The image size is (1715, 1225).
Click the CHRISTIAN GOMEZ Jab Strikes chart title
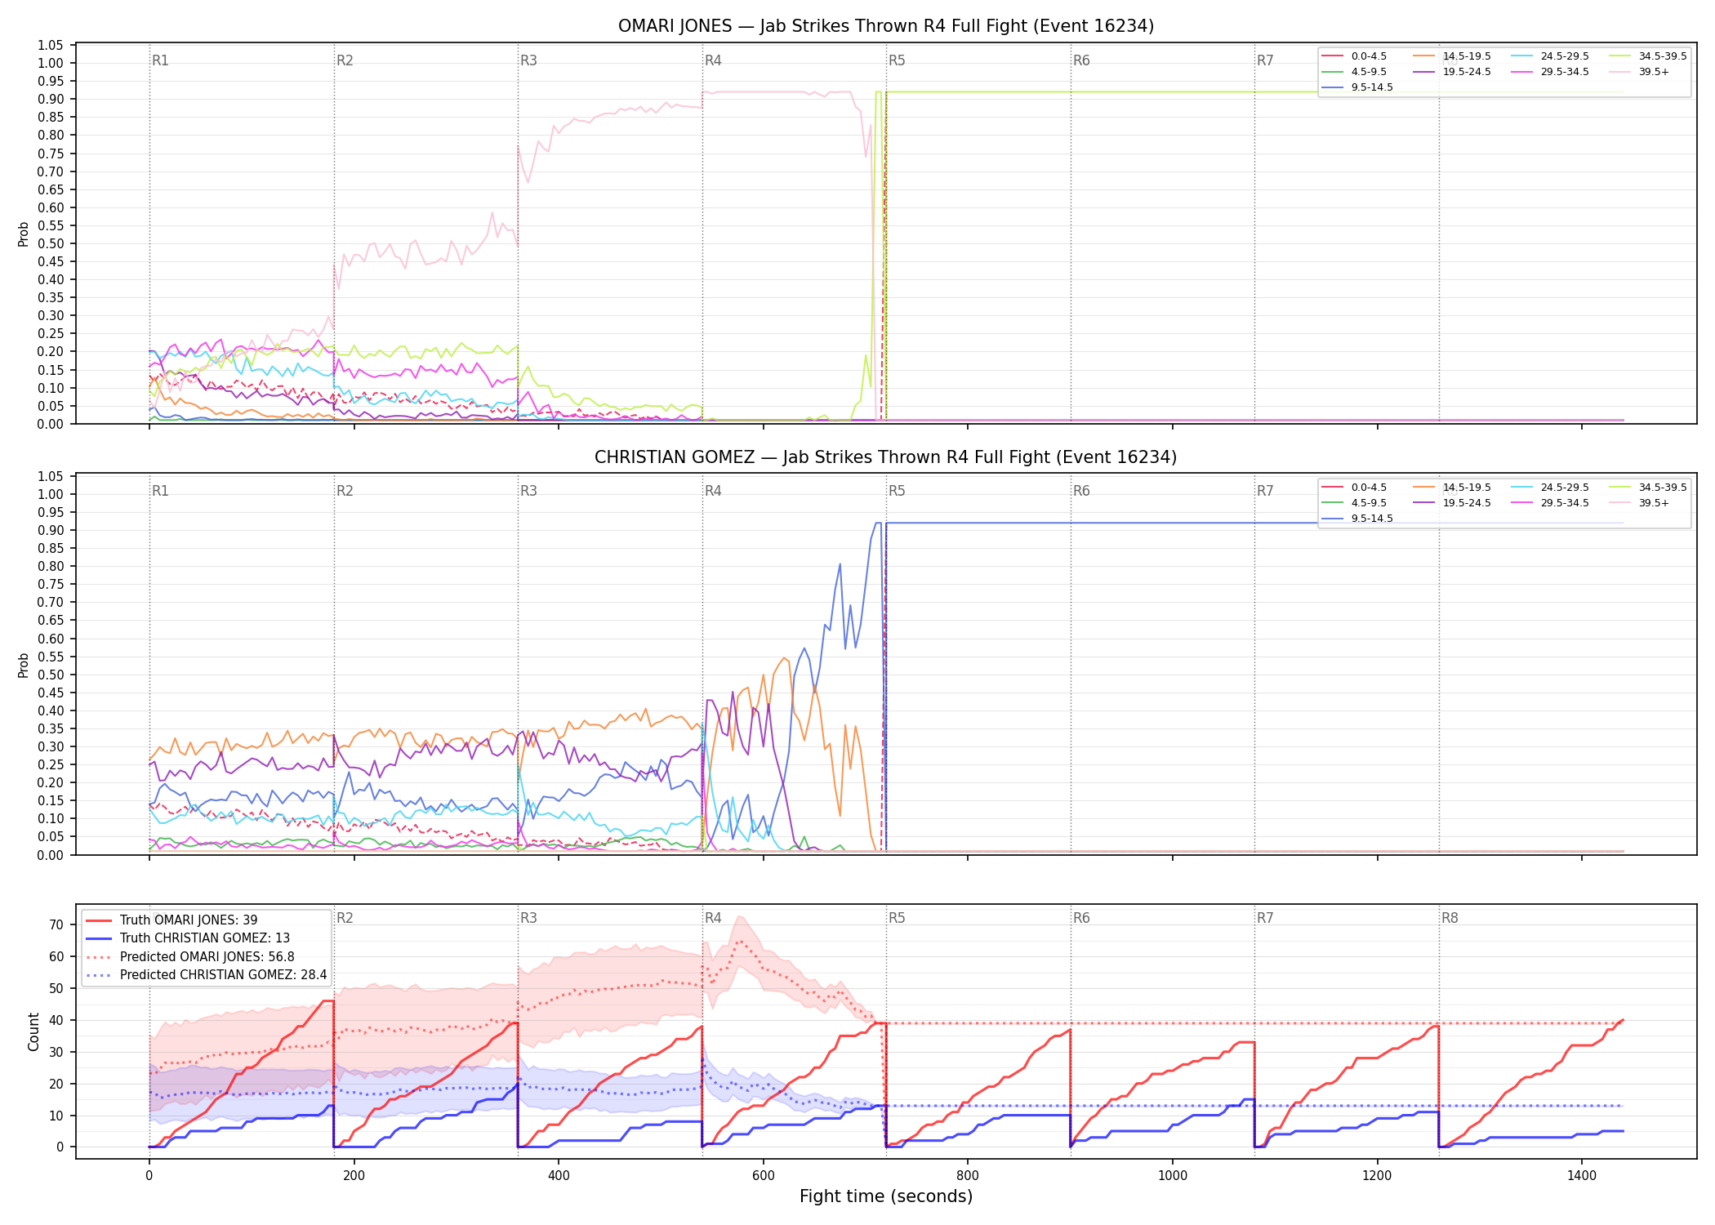[886, 457]
